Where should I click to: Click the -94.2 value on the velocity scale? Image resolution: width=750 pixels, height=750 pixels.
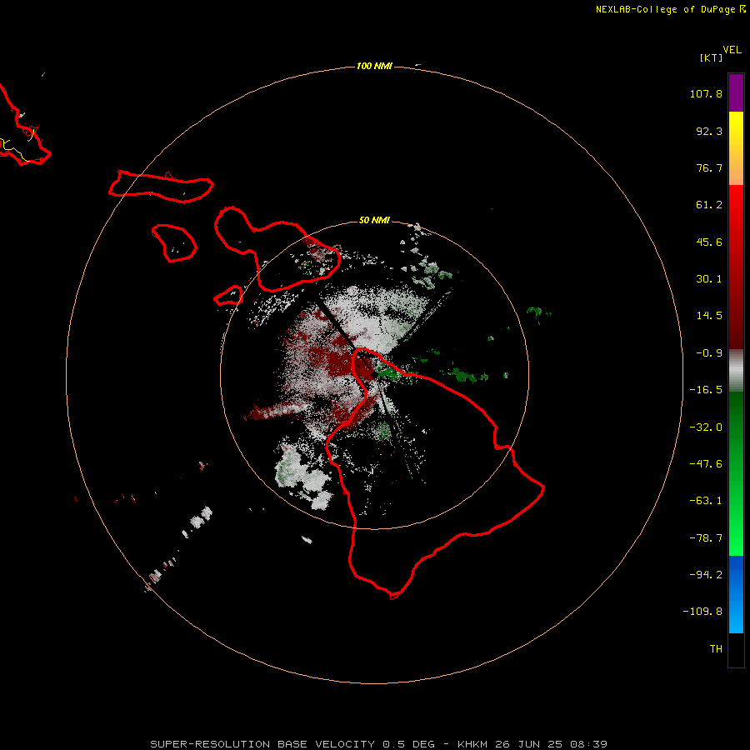tap(706, 574)
